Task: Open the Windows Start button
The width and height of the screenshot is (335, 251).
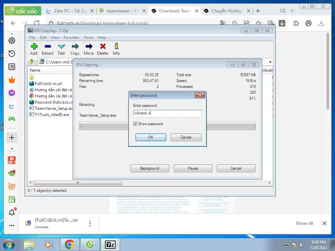Action: [x=9, y=244]
